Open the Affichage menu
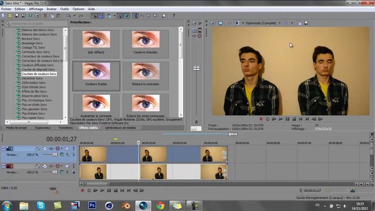Image resolution: width=375 pixels, height=211 pixels. pyautogui.click(x=36, y=9)
